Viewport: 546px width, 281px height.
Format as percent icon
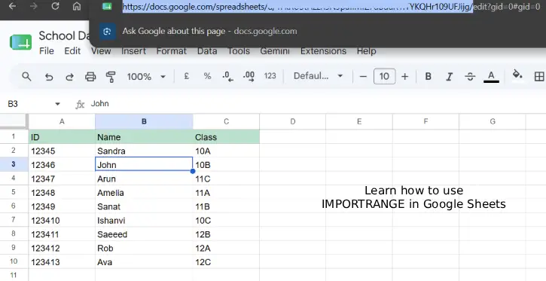(x=208, y=76)
